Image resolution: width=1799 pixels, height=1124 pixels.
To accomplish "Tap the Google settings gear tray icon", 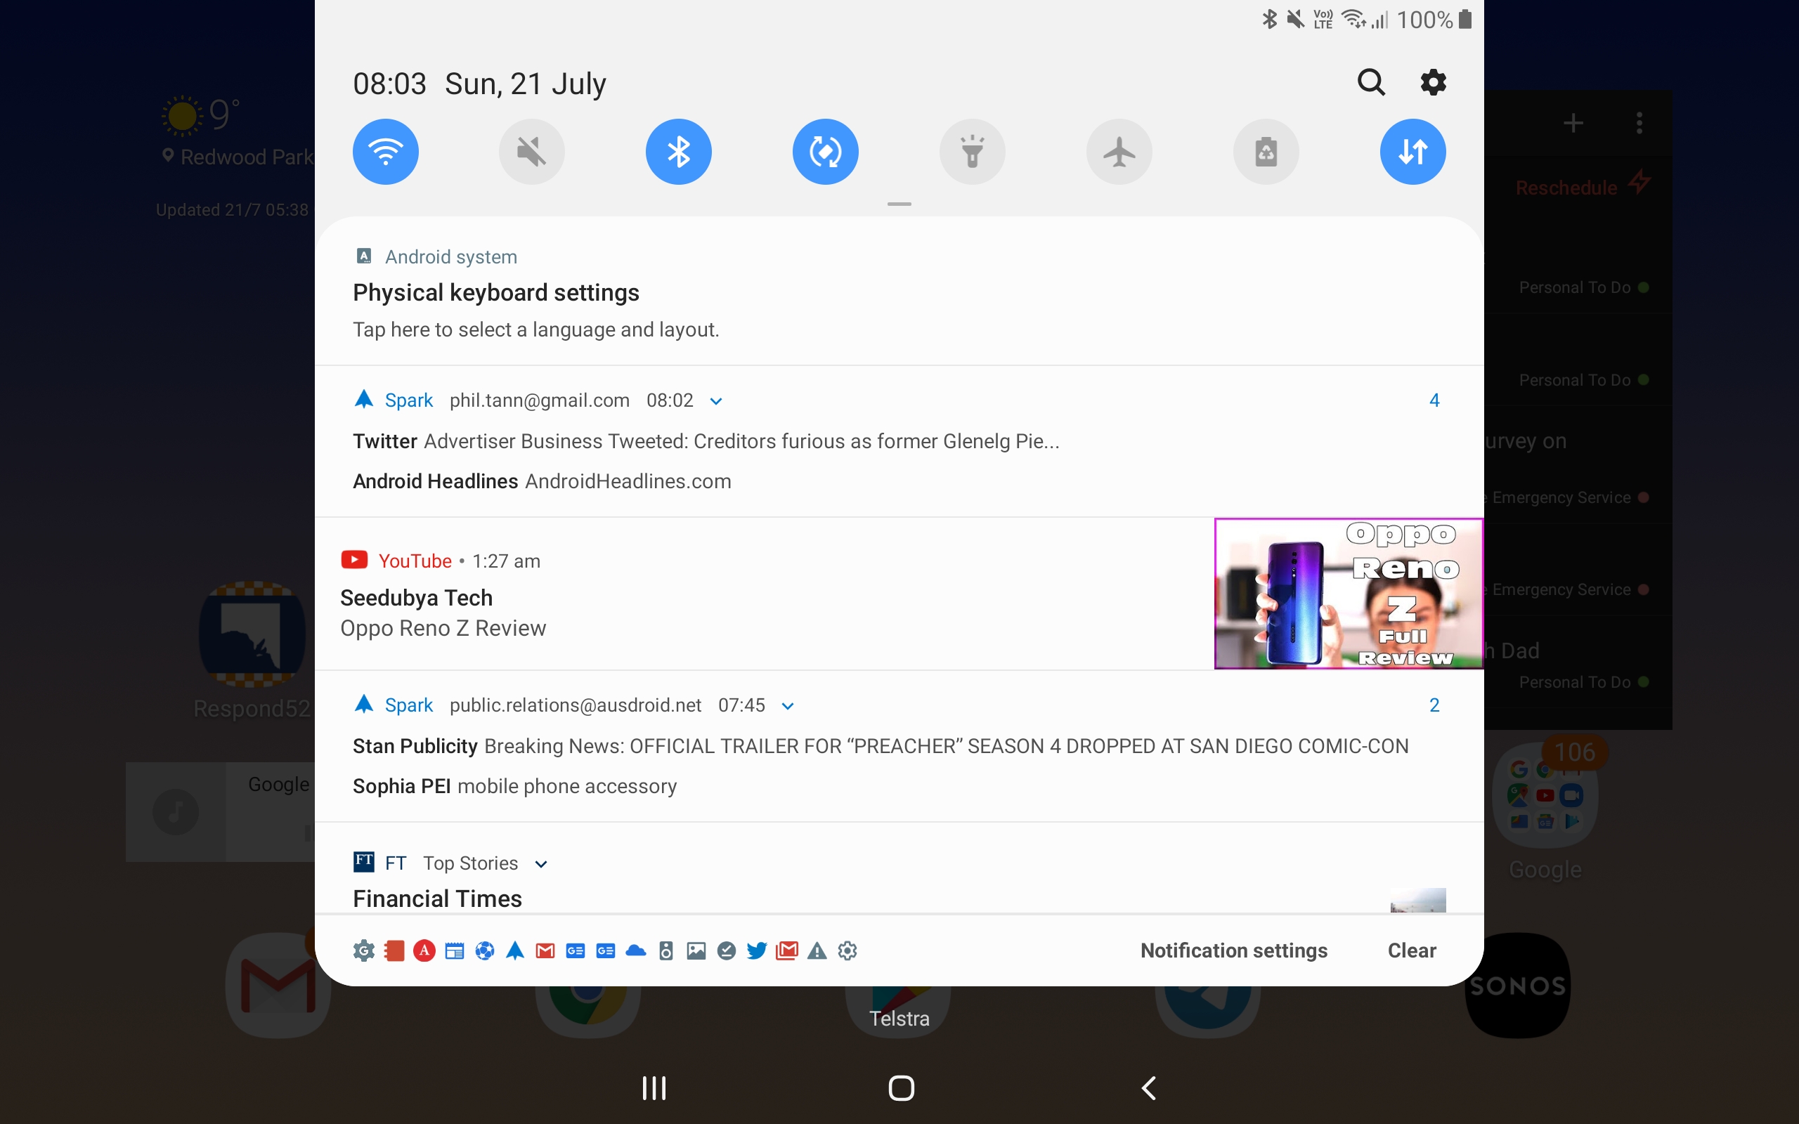I will (363, 950).
